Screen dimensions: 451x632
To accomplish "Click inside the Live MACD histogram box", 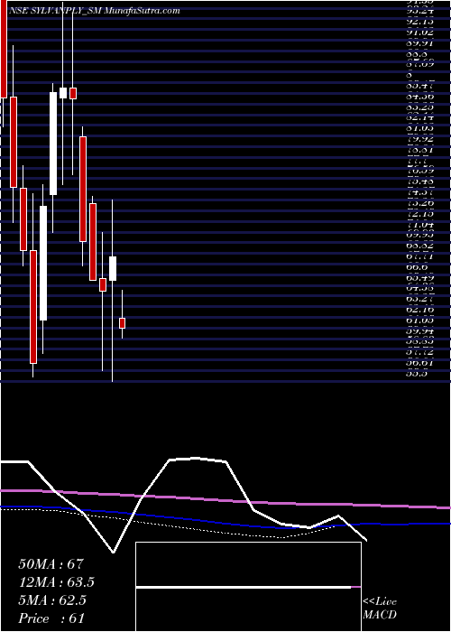I will (248, 587).
